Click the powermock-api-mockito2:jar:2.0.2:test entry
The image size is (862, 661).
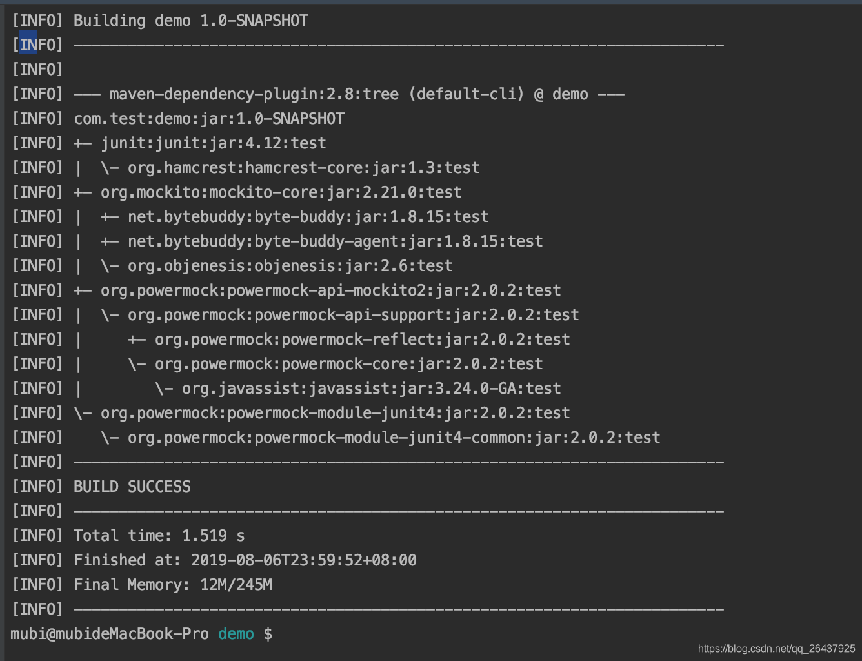[331, 290]
